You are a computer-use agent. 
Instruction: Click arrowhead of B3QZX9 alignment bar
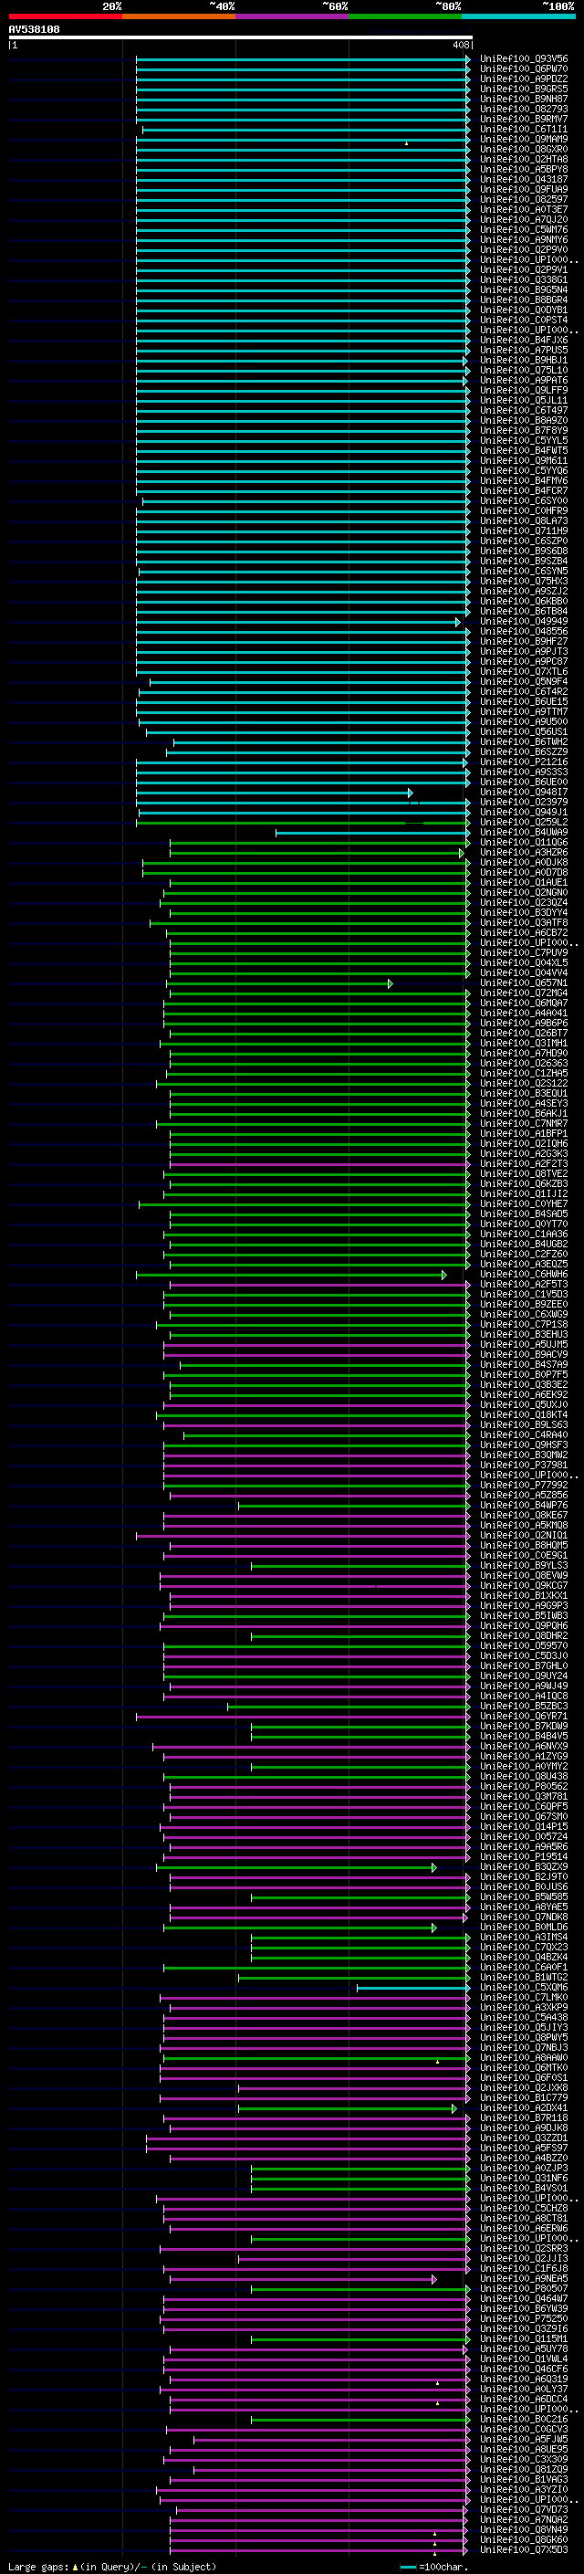(434, 1867)
